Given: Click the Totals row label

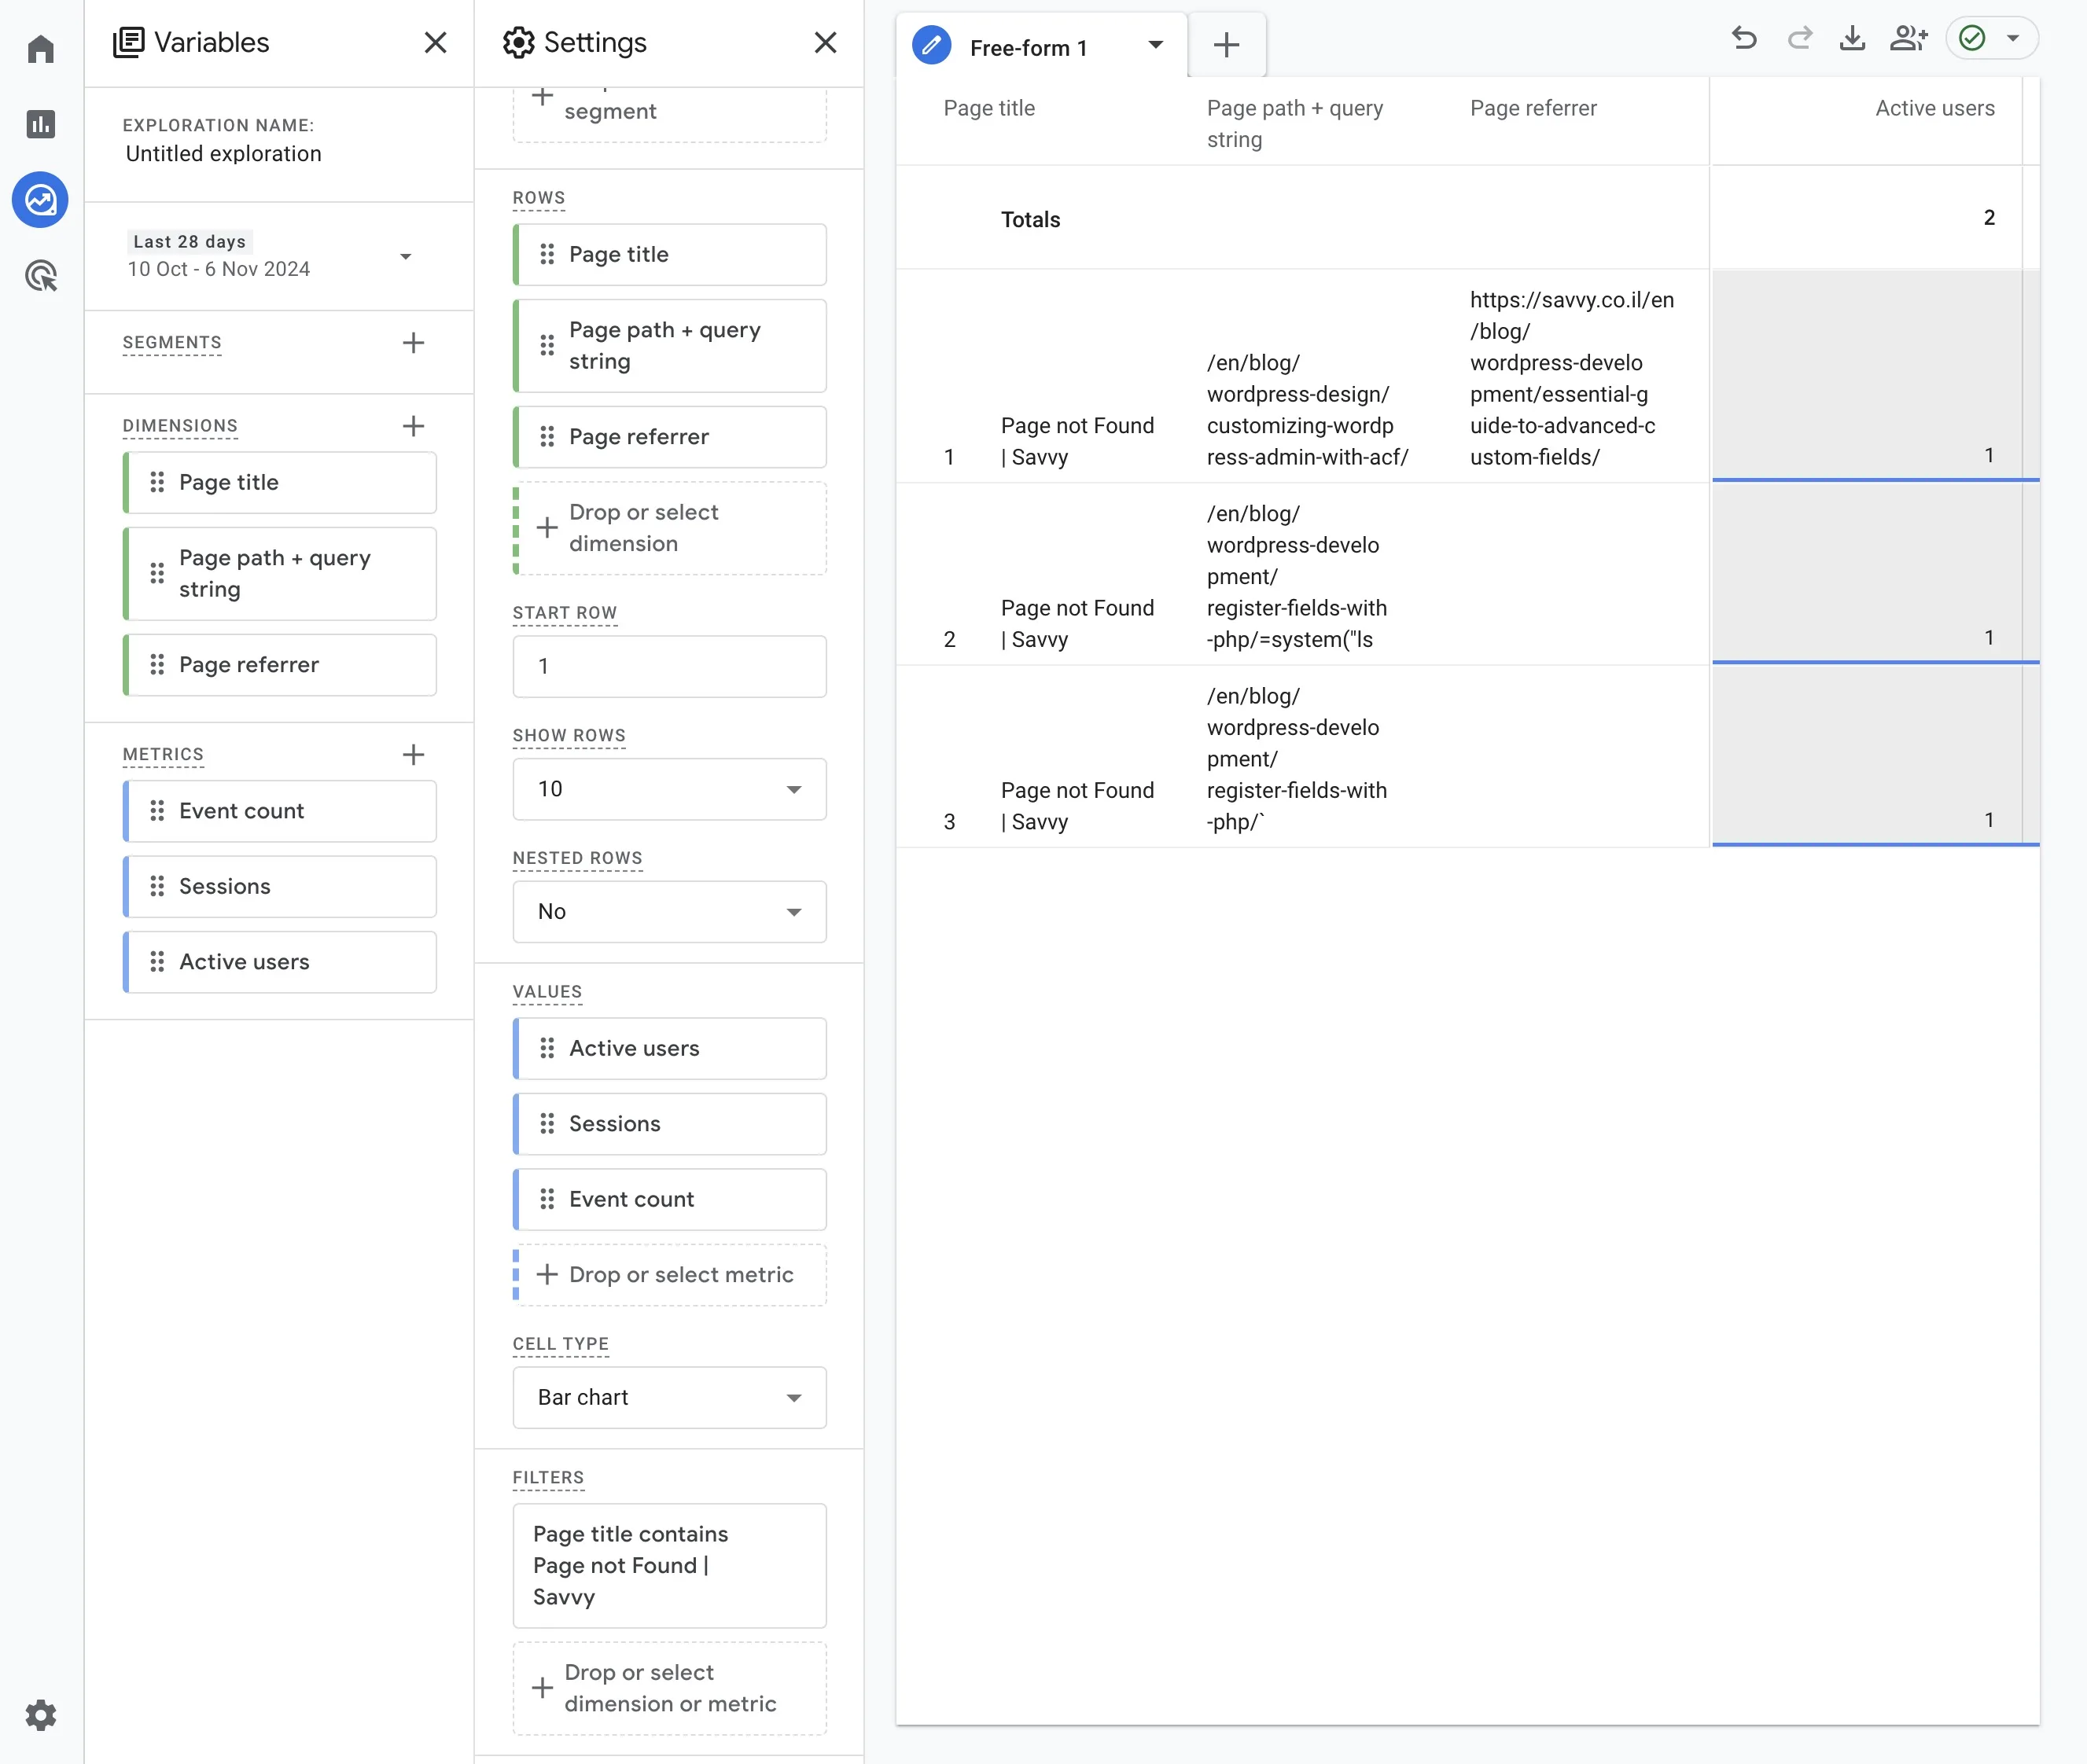Looking at the screenshot, I should click(x=1030, y=219).
